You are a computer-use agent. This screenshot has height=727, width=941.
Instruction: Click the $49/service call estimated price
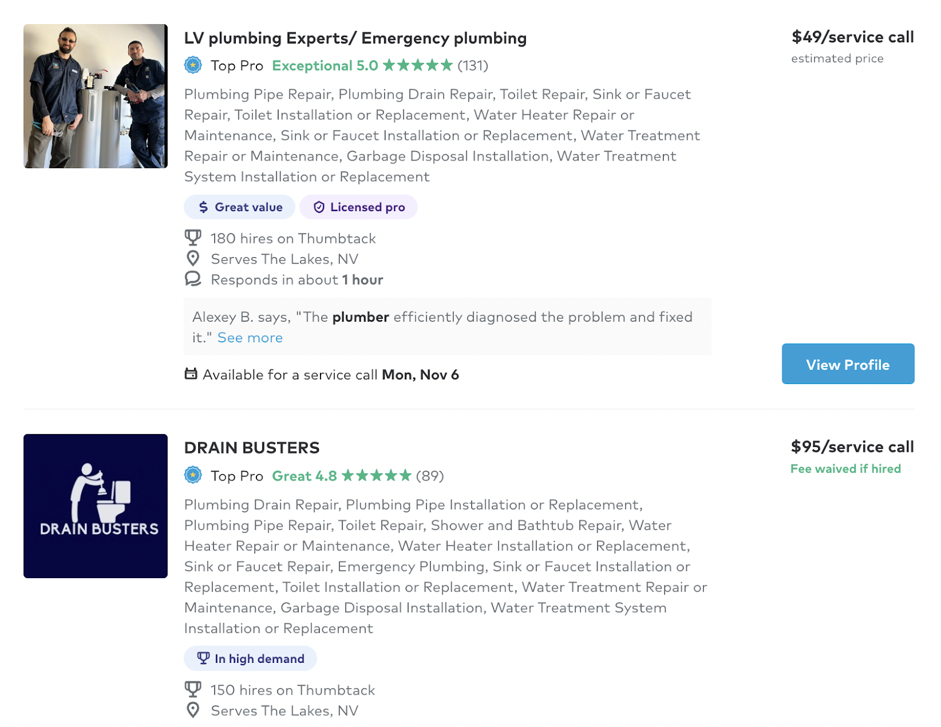click(x=852, y=36)
